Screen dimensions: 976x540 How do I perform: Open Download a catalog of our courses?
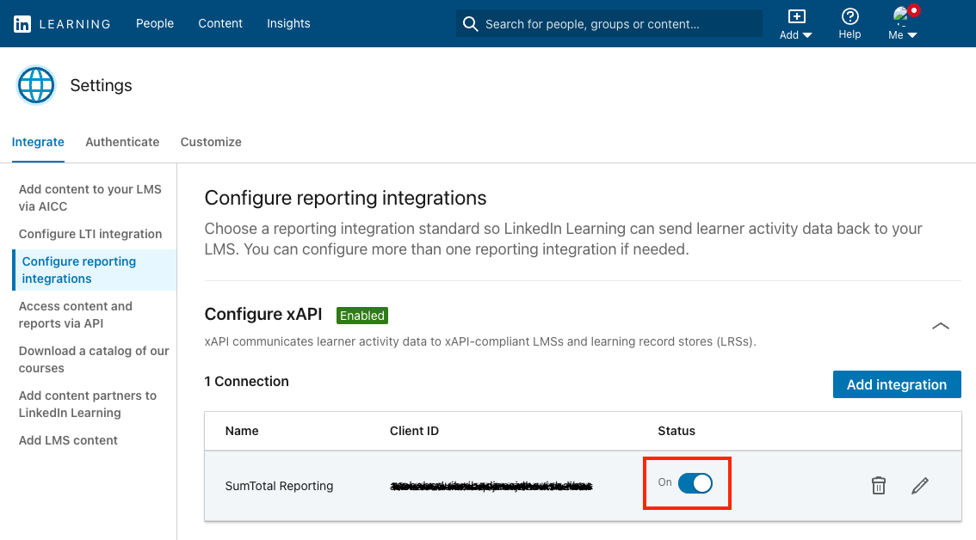tap(94, 359)
